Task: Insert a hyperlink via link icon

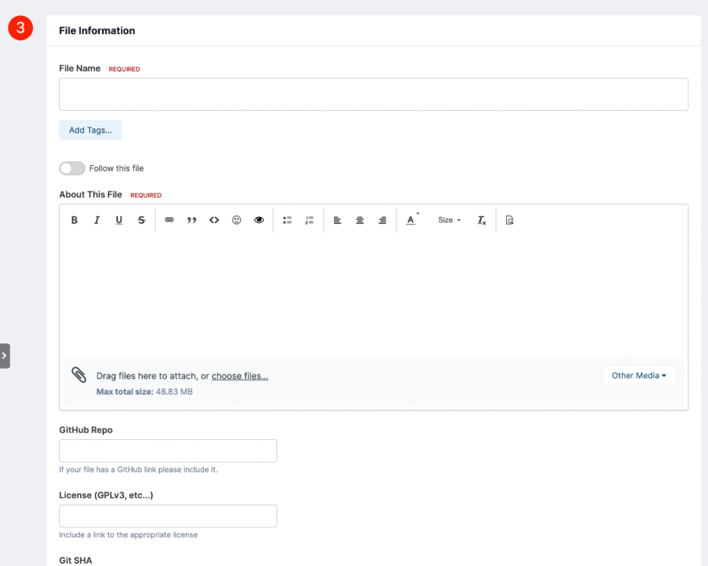Action: (x=169, y=220)
